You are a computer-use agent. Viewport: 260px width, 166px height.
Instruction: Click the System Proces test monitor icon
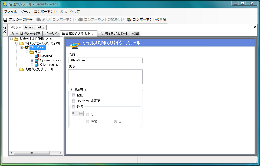(37, 61)
